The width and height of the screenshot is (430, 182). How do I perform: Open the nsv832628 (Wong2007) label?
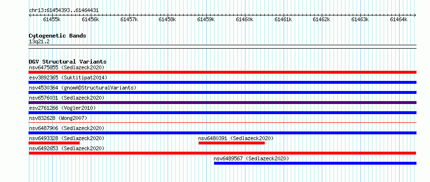[x=58, y=118]
